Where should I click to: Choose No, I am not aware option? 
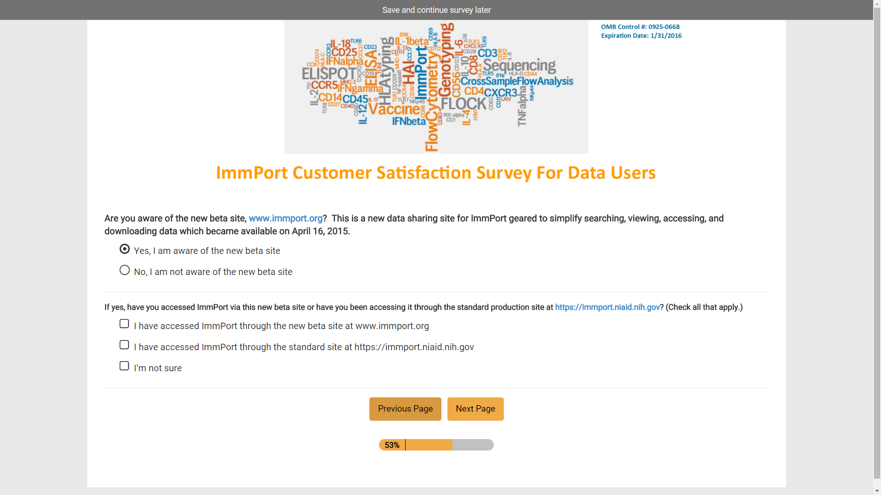point(124,270)
